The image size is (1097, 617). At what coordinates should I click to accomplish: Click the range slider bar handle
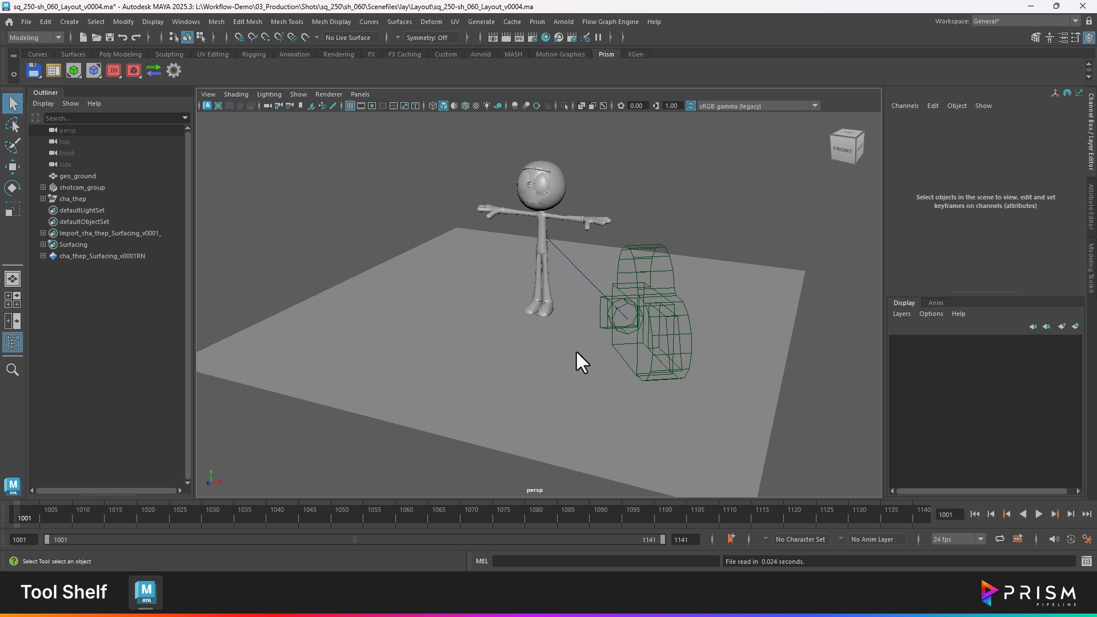[354, 539]
